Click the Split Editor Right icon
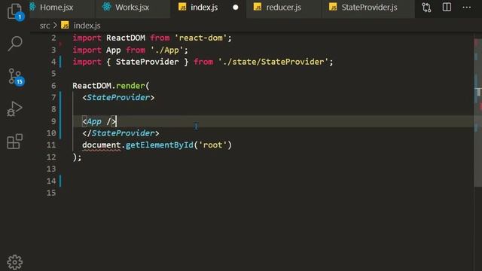482x271 pixels. click(x=447, y=7)
